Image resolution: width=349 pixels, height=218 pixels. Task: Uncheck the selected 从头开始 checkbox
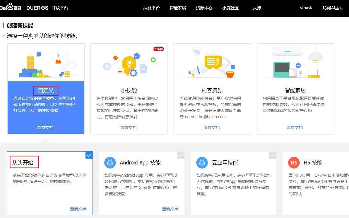(x=89, y=155)
